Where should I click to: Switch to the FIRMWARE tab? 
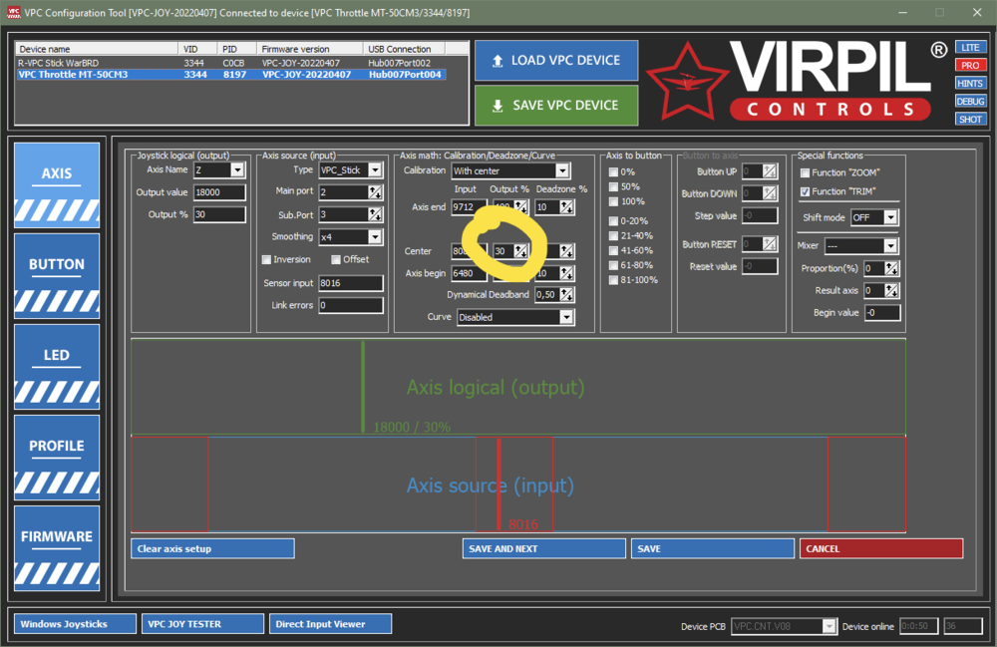(57, 548)
